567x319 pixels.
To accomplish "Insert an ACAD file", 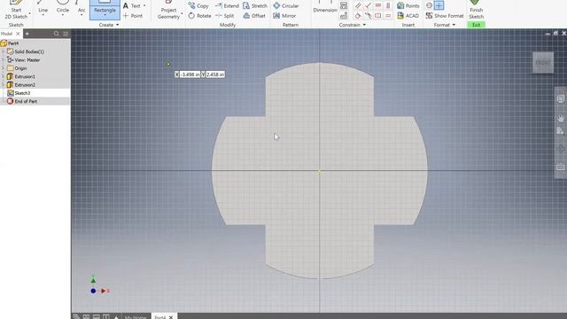I will (x=408, y=16).
